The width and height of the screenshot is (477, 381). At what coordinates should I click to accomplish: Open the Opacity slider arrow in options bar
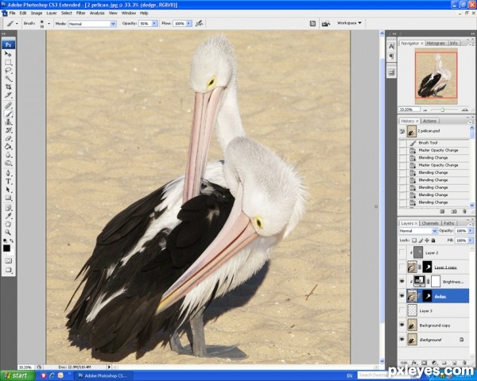[154, 23]
